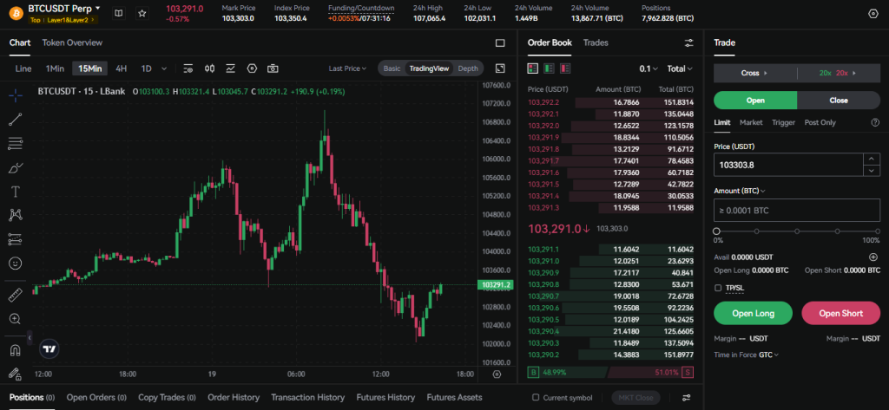Show both bids and asks order book view

532,68
